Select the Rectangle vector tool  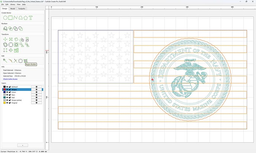(x=10, y=18)
